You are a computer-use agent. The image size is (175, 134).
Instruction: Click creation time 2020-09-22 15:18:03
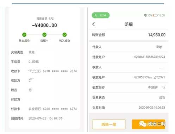pos(45,118)
